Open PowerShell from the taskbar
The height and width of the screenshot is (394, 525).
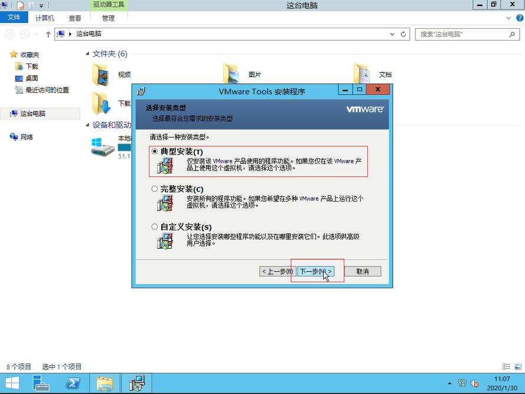click(73, 383)
